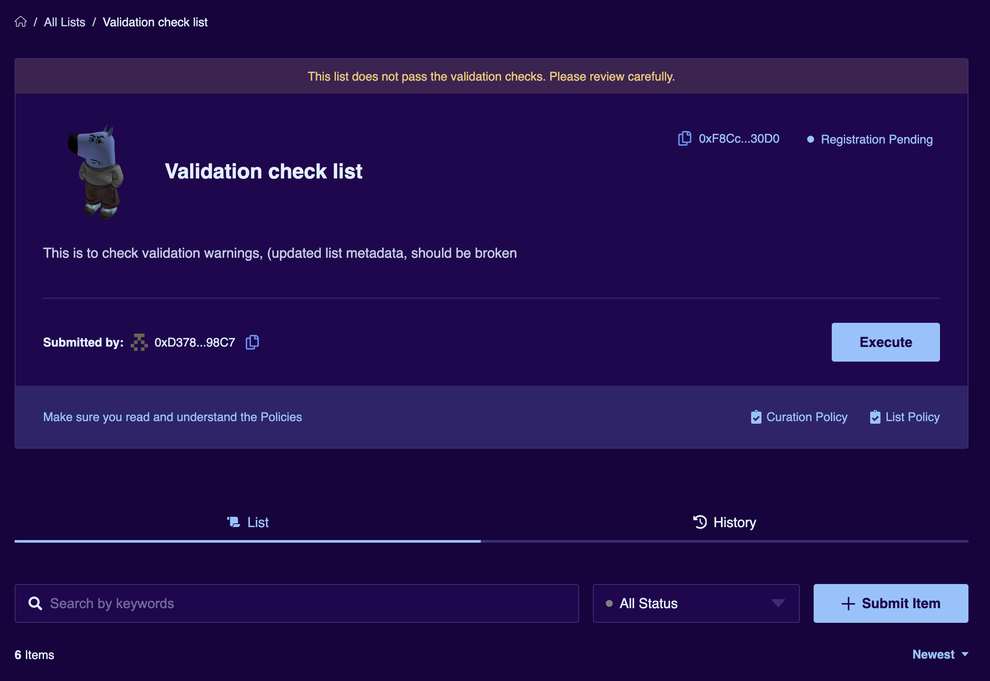The width and height of the screenshot is (990, 681).
Task: Click the All Status dropdown arrow
Action: click(x=778, y=603)
